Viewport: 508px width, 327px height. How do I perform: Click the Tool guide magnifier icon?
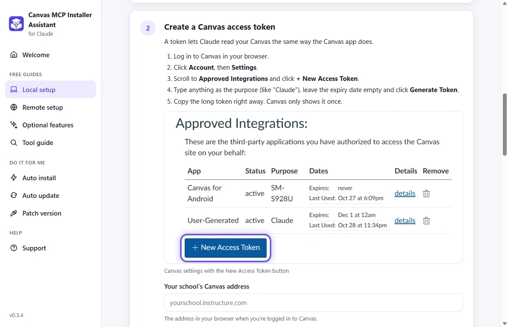coord(14,142)
